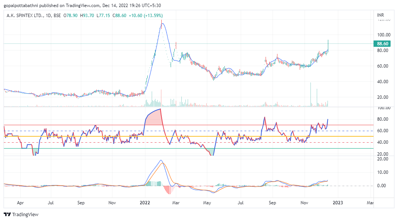Click the Apr label on time axis
Screen dimensions: 398x221
pos(20,203)
